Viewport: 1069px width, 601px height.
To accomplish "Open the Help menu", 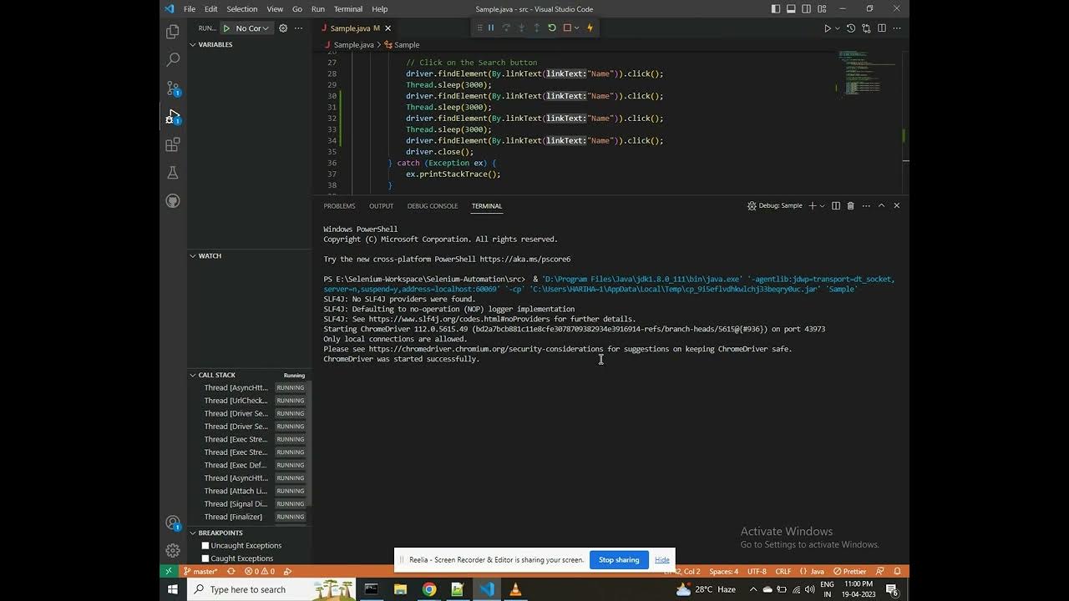I will pos(380,9).
